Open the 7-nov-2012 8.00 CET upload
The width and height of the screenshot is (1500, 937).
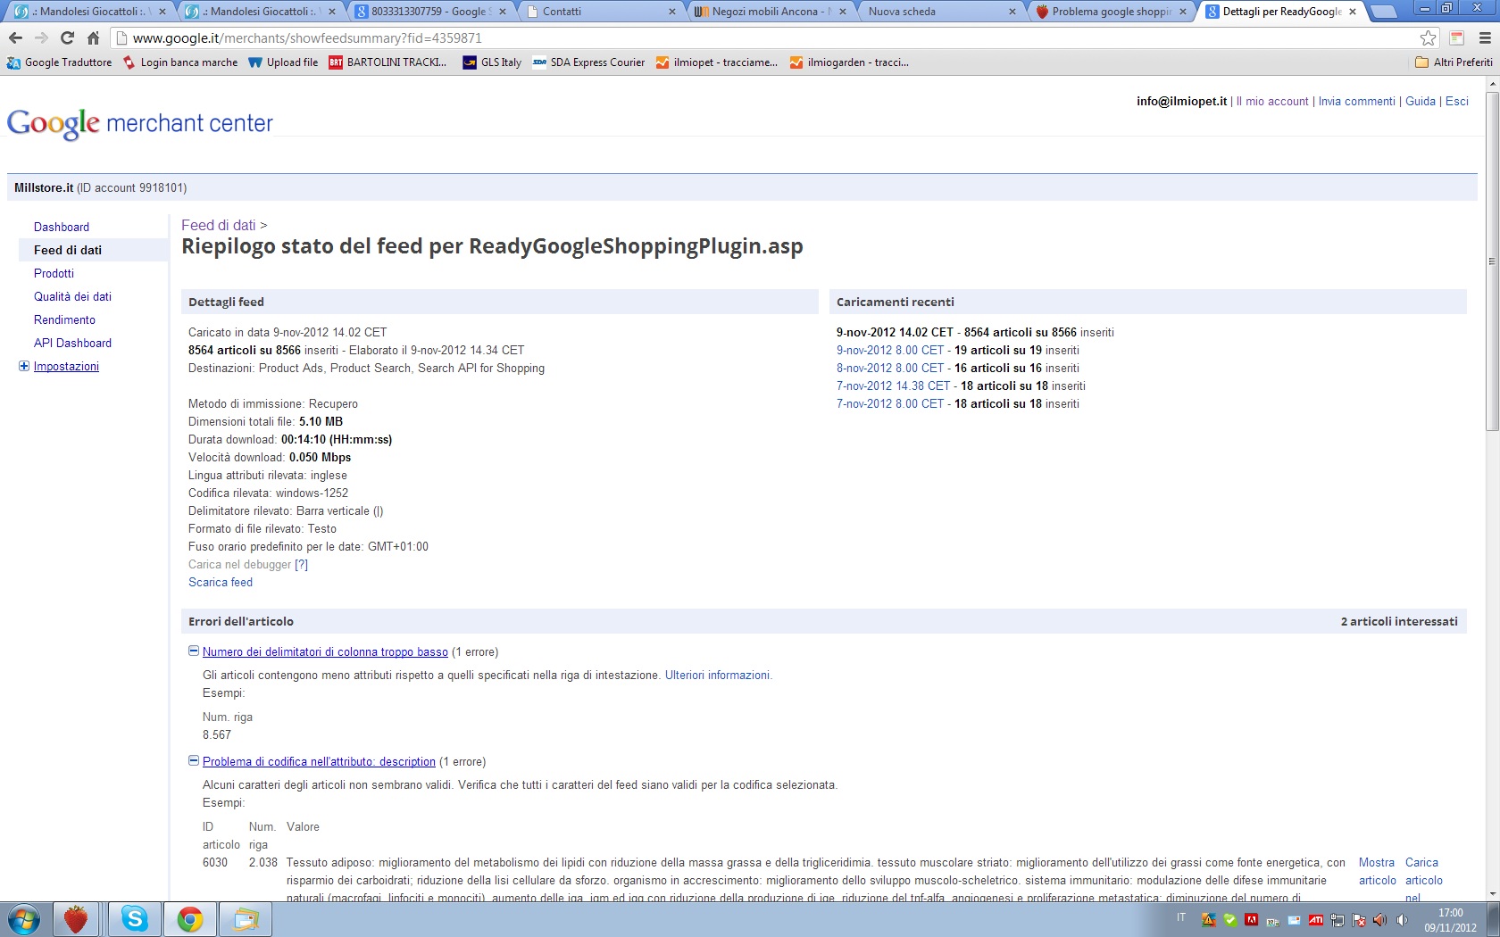coord(890,403)
